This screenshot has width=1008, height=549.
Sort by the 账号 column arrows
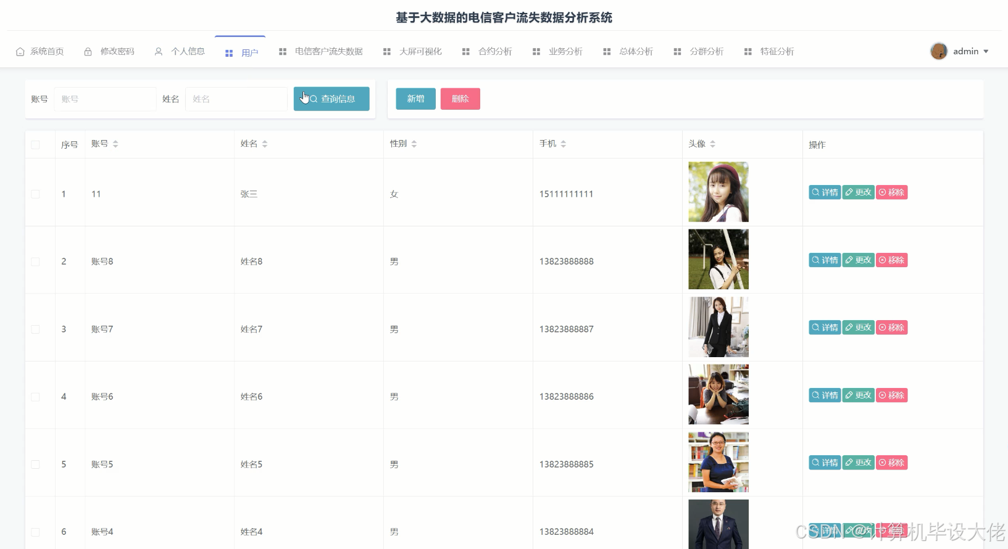(x=115, y=144)
